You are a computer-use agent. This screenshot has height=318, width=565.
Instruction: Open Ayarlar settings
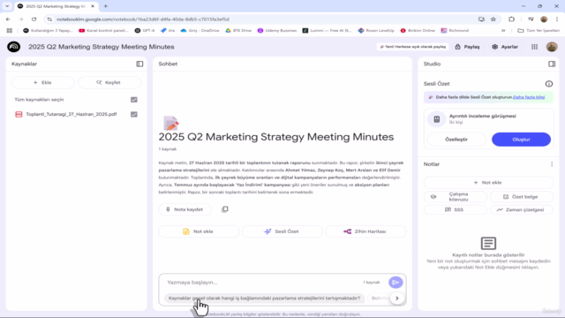pyautogui.click(x=505, y=47)
